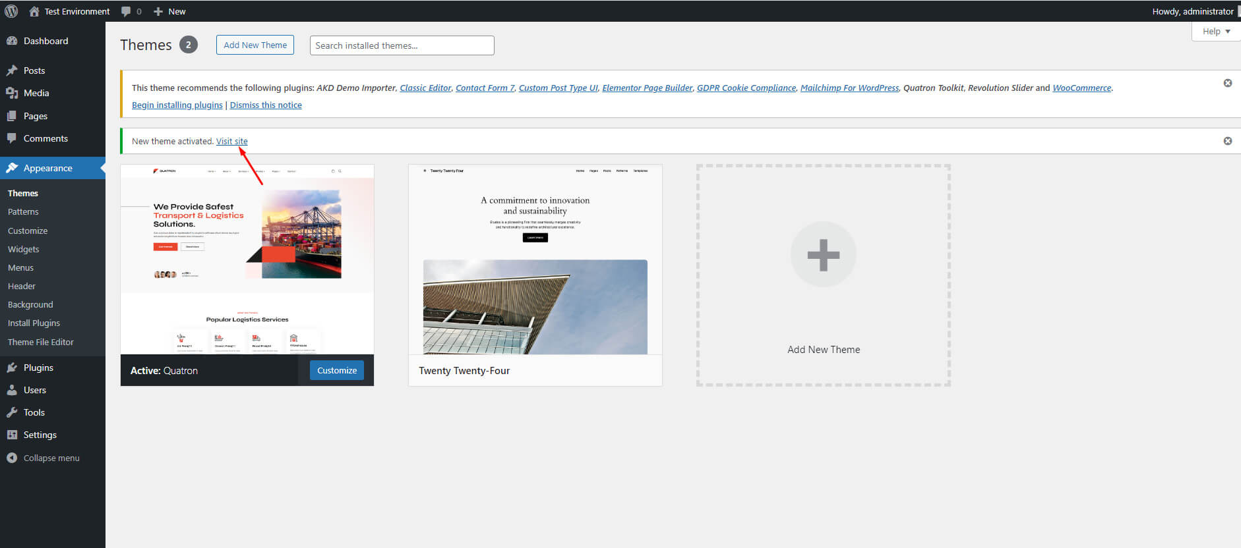Click the Pages icon in sidebar
The height and width of the screenshot is (548, 1241).
(12, 116)
